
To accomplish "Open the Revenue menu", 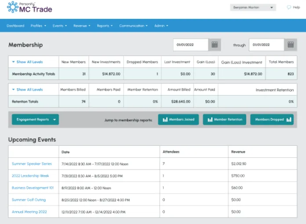I will 82,26.
